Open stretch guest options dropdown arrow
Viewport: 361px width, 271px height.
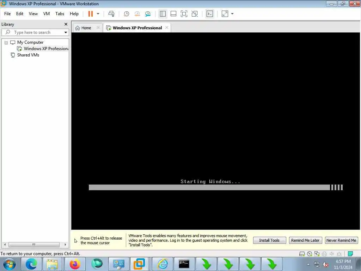[232, 14]
